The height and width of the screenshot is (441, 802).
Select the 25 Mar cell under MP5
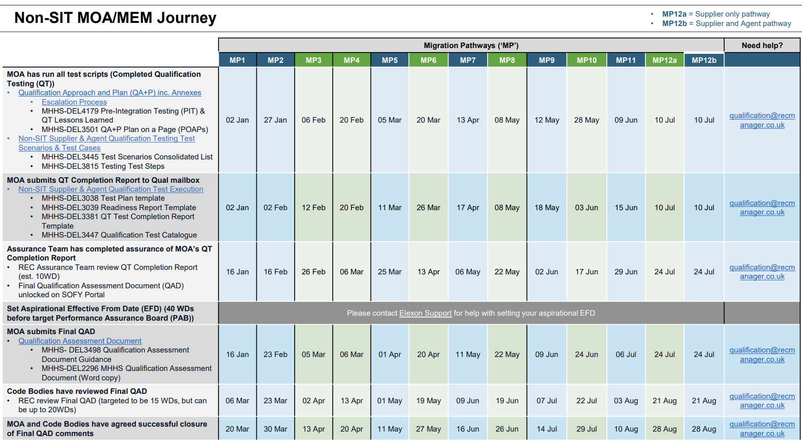pyautogui.click(x=390, y=272)
